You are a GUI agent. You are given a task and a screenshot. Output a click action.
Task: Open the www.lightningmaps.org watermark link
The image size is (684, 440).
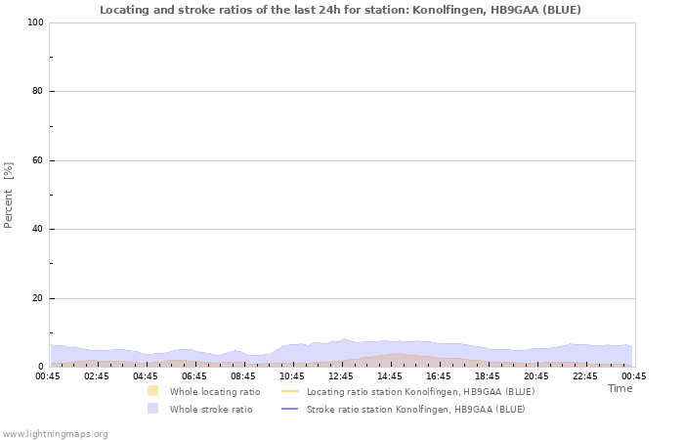(55, 433)
